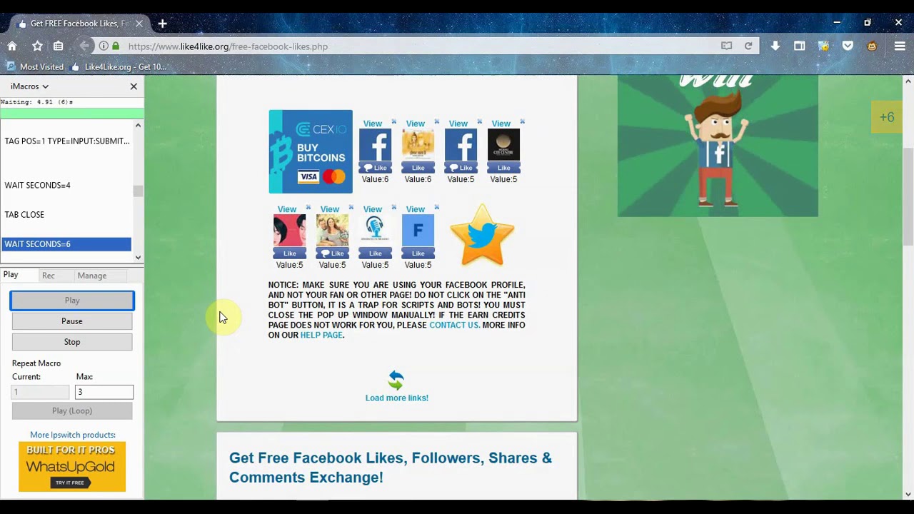Screen dimensions: 914x514
Task: Like the microphone logo thumbnail page
Action: coord(375,253)
